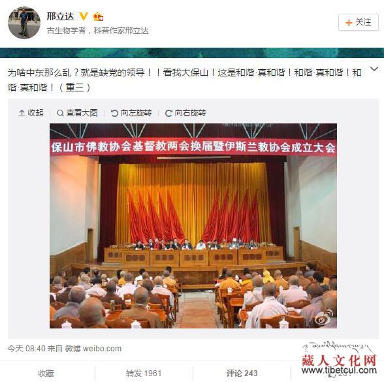
Task: Open 转发 1961 repost tab
Action: tap(144, 374)
